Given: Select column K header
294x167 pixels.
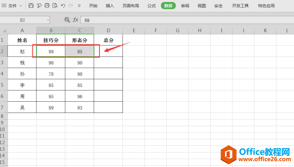Looking at the screenshot, I should click(265, 30).
